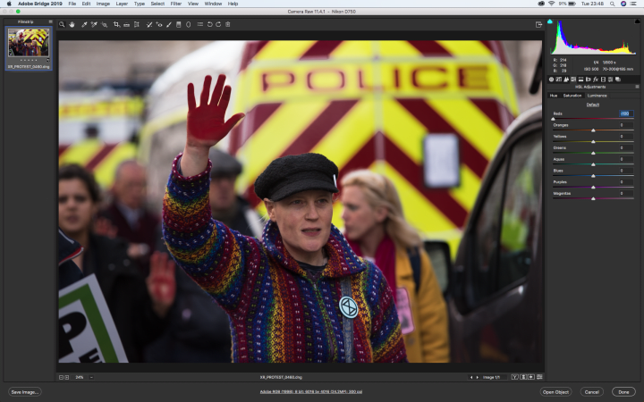
Task: Select the Zoom tool
Action: 62,25
